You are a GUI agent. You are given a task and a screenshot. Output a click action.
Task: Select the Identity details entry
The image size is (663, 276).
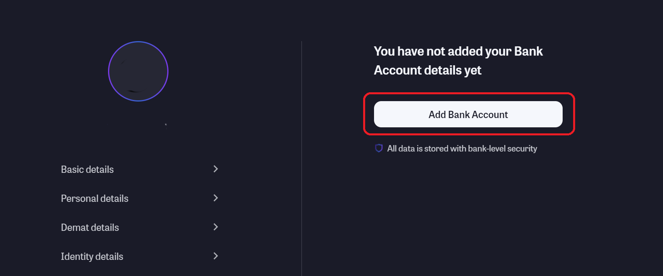pos(92,257)
